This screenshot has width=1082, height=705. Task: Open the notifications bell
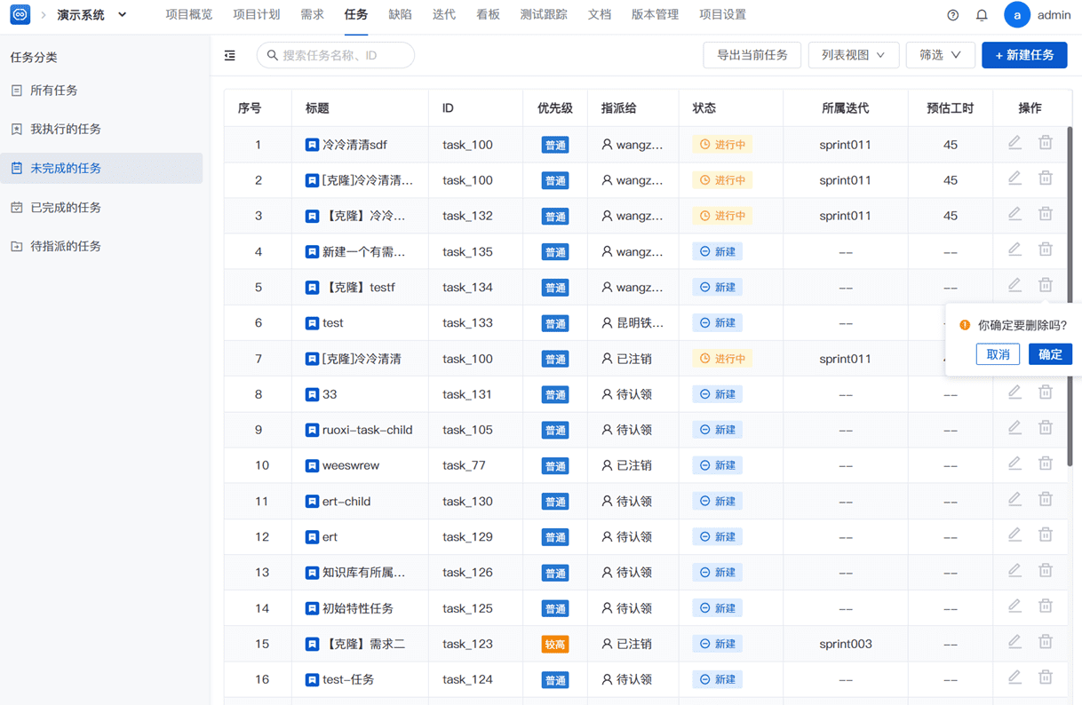coord(982,15)
